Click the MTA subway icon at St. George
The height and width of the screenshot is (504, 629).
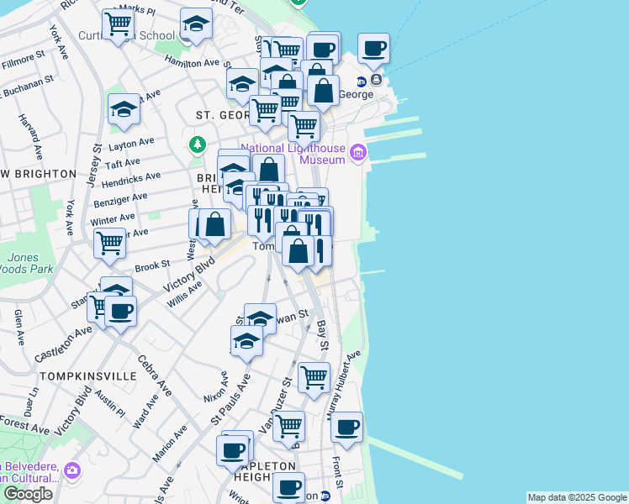362,81
